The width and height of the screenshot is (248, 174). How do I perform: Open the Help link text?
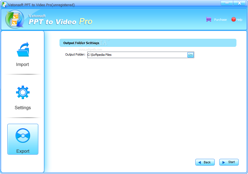(239, 20)
